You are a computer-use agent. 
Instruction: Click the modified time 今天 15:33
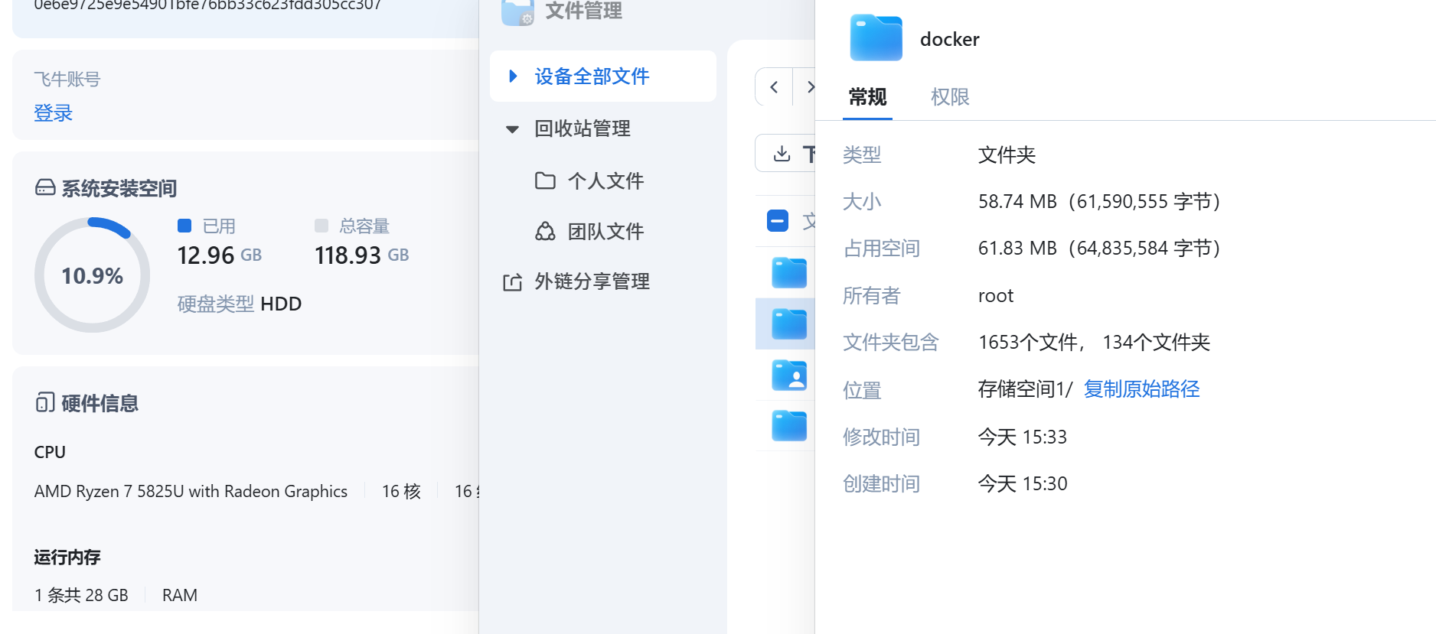[x=1023, y=437]
